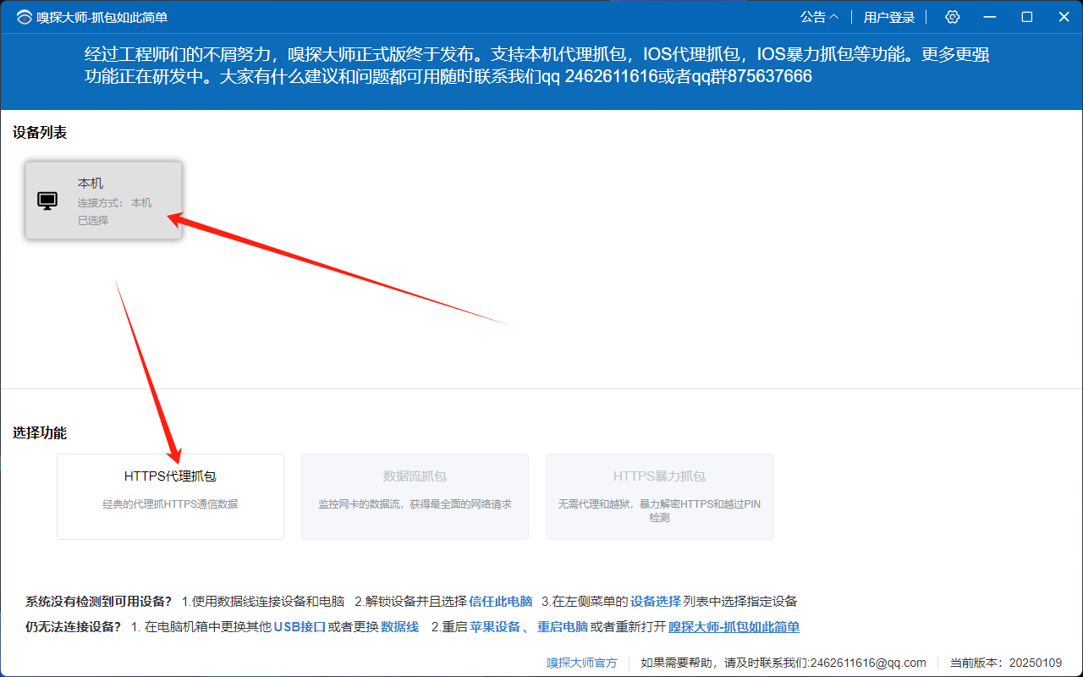Click the 信任此电脑 link
1083x677 pixels.
point(501,602)
